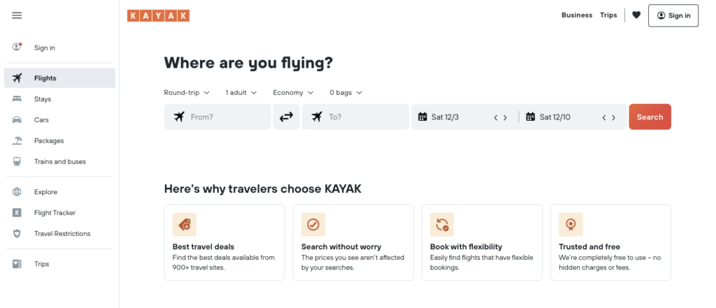The height and width of the screenshot is (308, 716).
Task: Open the Business link in header
Action: pos(577,15)
